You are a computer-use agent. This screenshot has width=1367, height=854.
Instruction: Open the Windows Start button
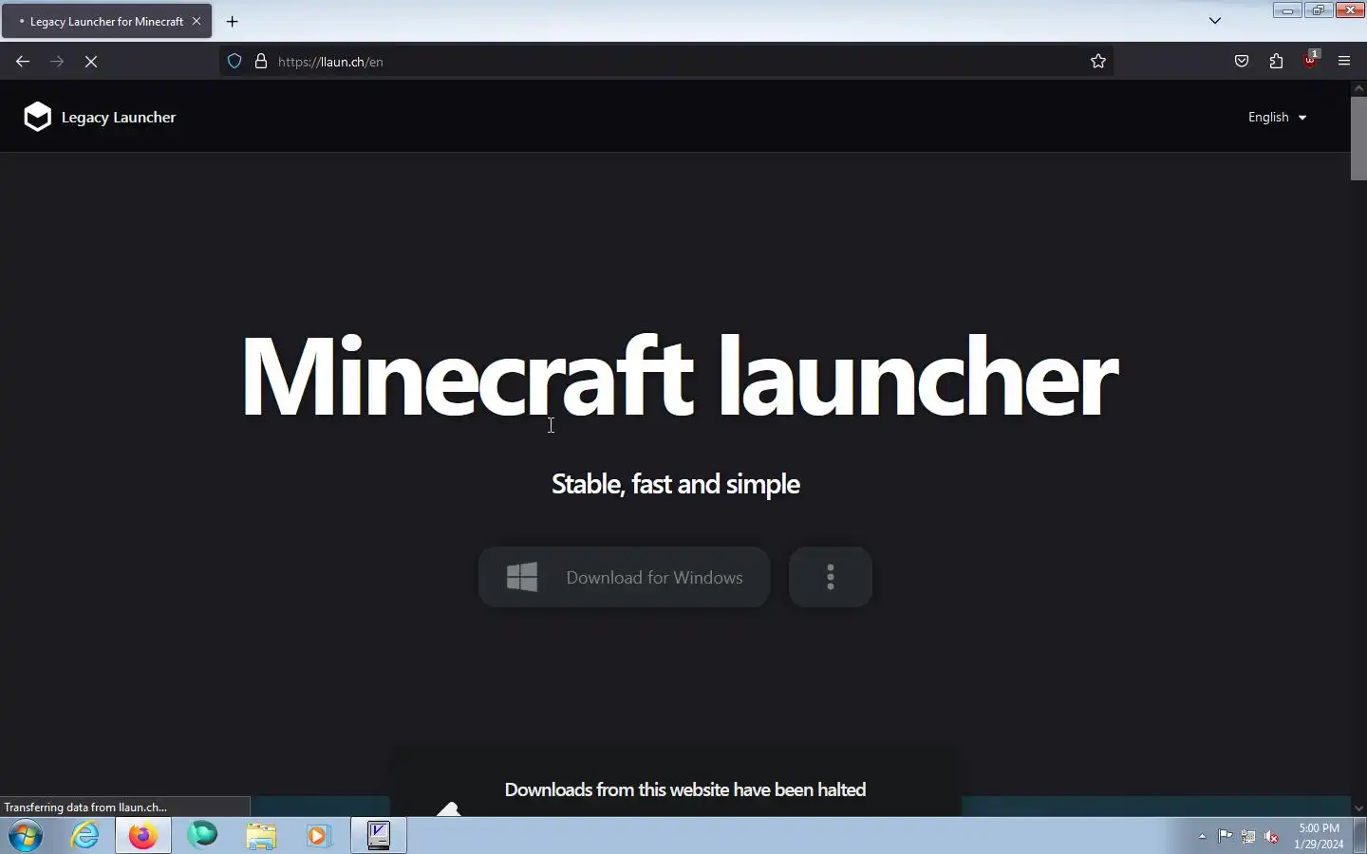(26, 836)
